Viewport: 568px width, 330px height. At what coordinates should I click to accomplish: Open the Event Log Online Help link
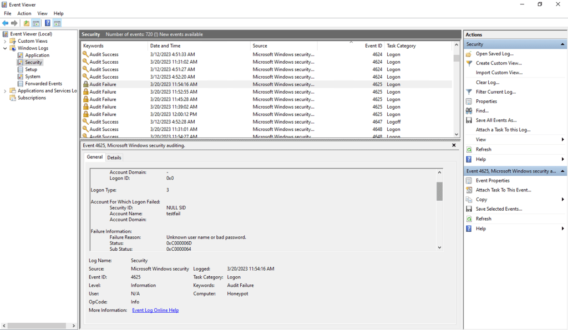pyautogui.click(x=155, y=310)
